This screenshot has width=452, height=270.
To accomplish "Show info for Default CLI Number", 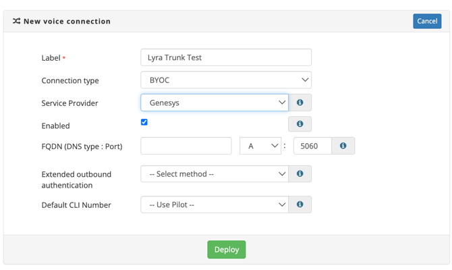I will pos(300,205).
